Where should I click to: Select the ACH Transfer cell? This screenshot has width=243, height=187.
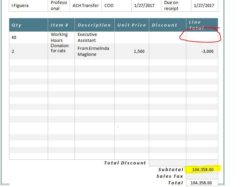point(86,6)
